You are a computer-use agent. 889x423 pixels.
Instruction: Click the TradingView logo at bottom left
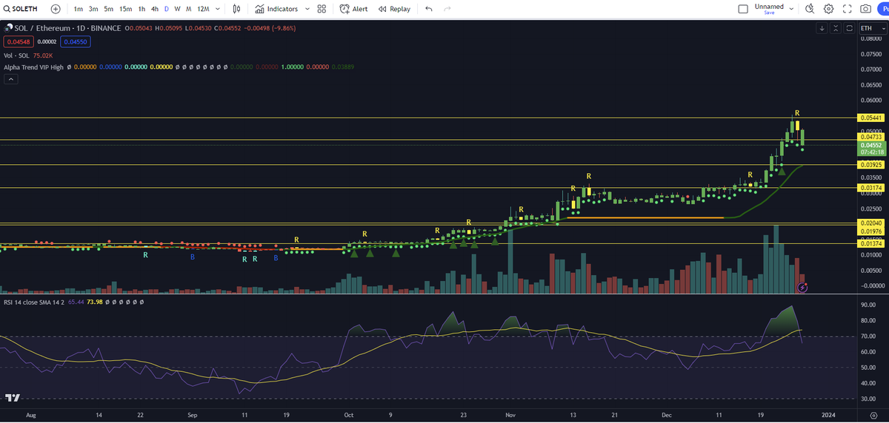(12, 398)
